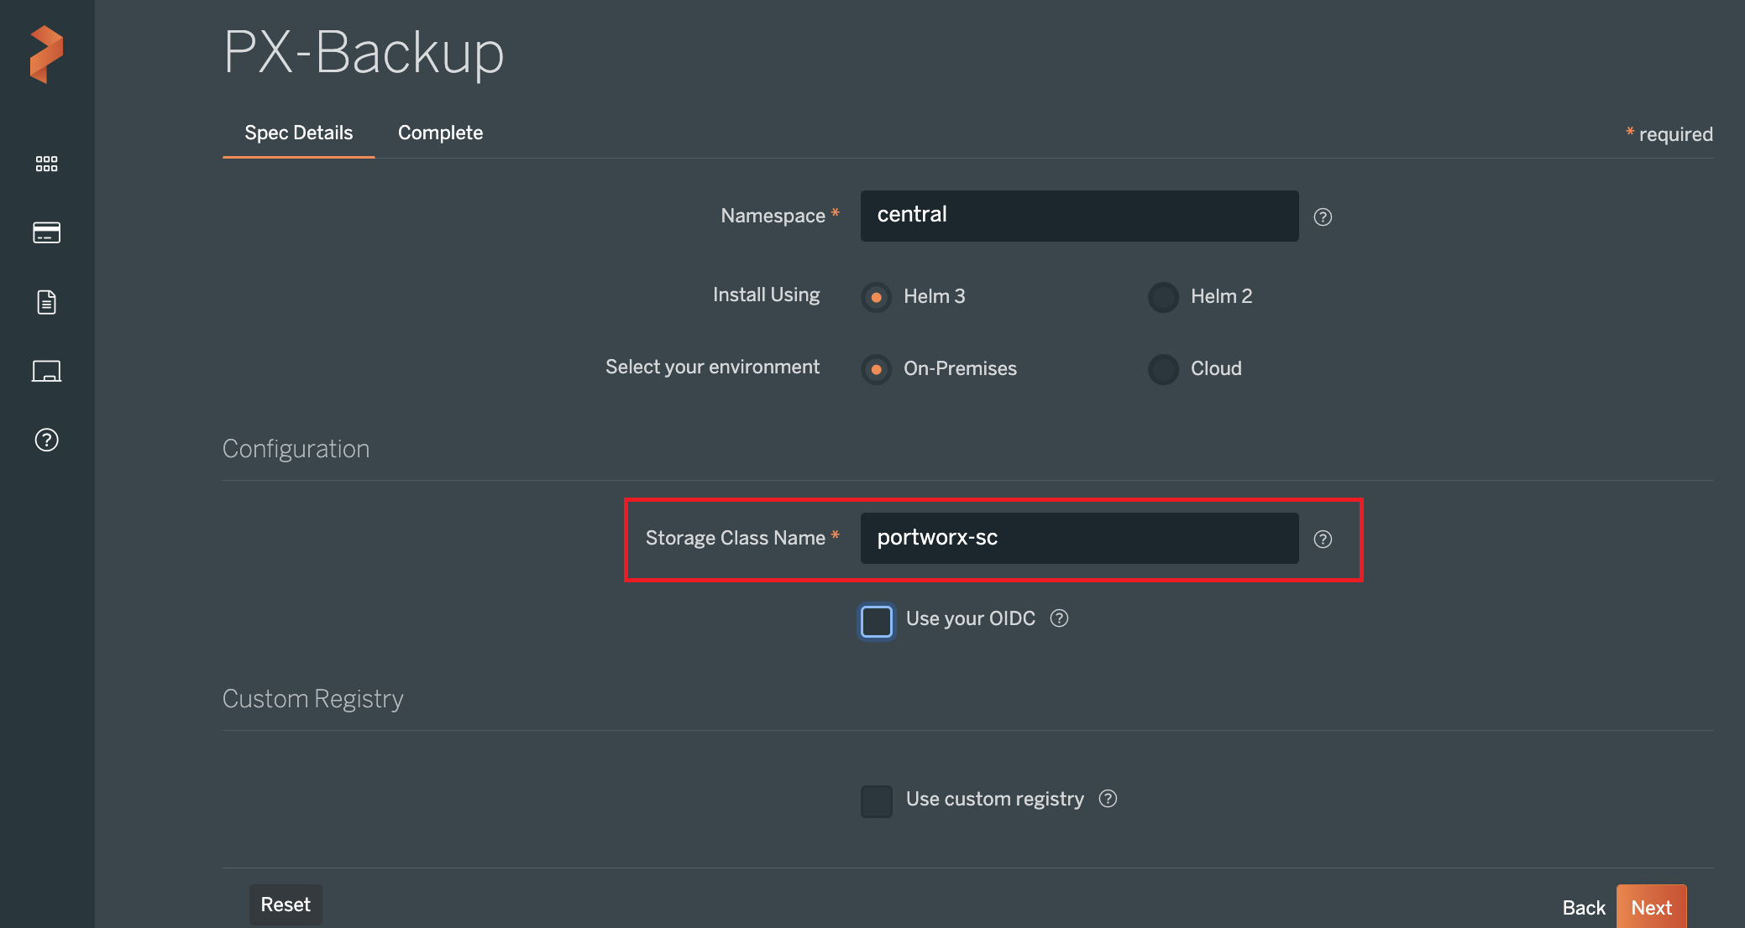This screenshot has height=928, width=1745.
Task: Go Back to the previous step
Action: click(1584, 908)
